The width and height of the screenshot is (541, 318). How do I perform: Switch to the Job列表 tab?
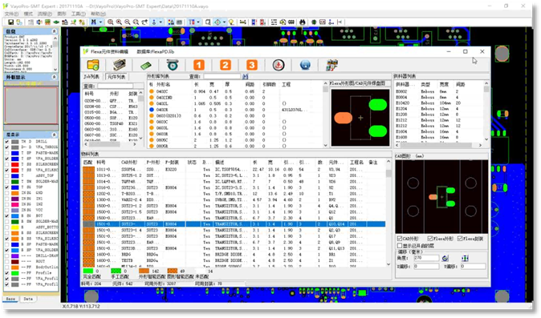click(92, 77)
